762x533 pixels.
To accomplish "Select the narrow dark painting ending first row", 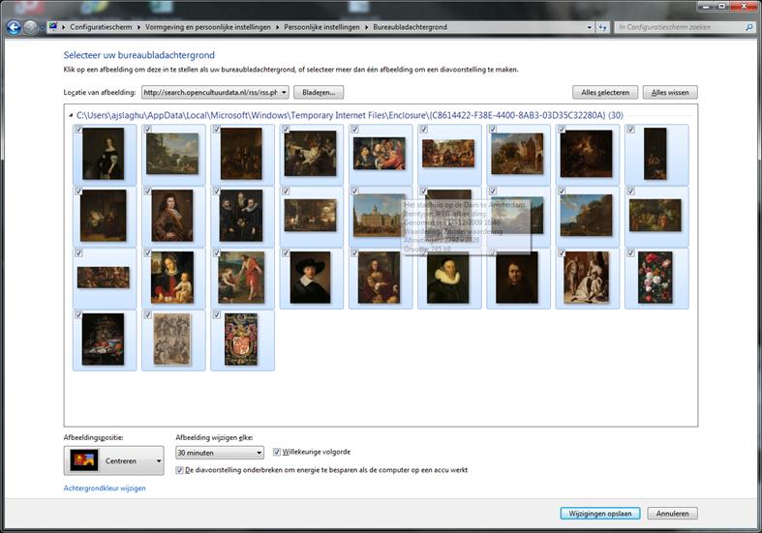I will (x=655, y=154).
